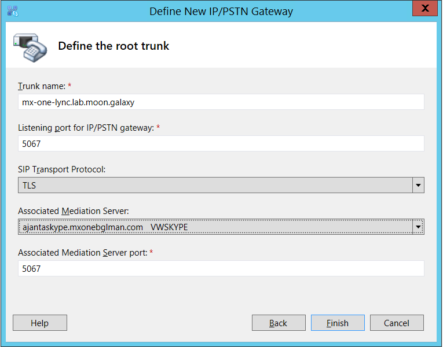Click the "Listening port for IP/PSTN gateway" label
Screen dimensions: 443x347
tap(86, 128)
